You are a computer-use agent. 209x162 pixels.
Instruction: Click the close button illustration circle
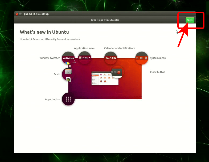pos(117,72)
